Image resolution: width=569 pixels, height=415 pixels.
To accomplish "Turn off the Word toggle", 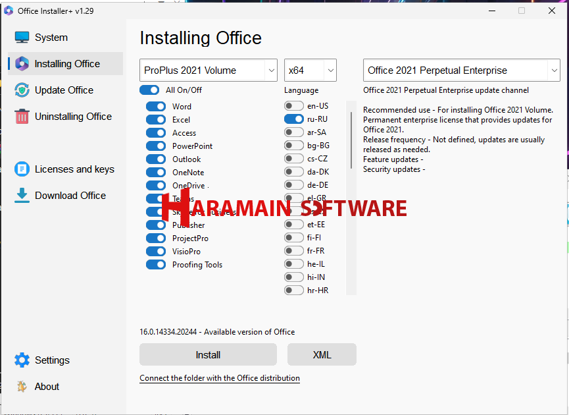I will click(x=156, y=106).
